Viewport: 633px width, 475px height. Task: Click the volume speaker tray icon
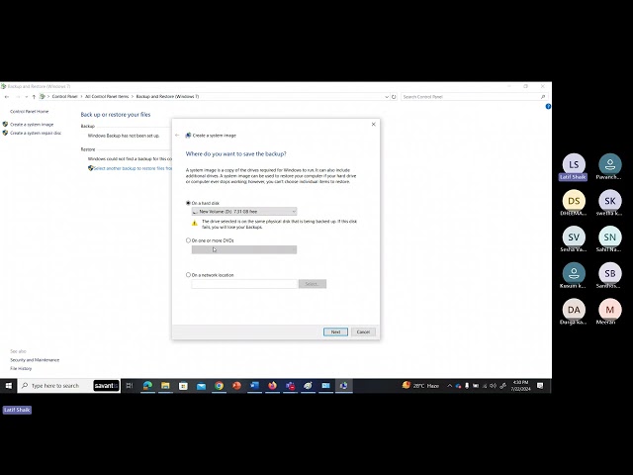pyautogui.click(x=493, y=386)
